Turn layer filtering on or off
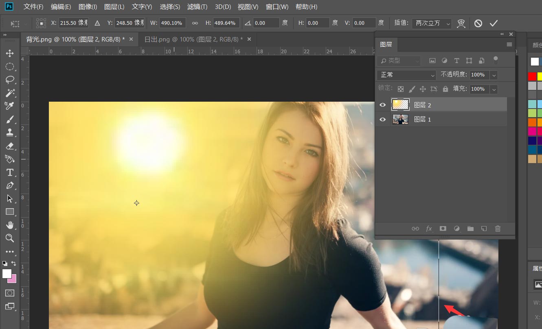The width and height of the screenshot is (542, 329). coord(496,60)
